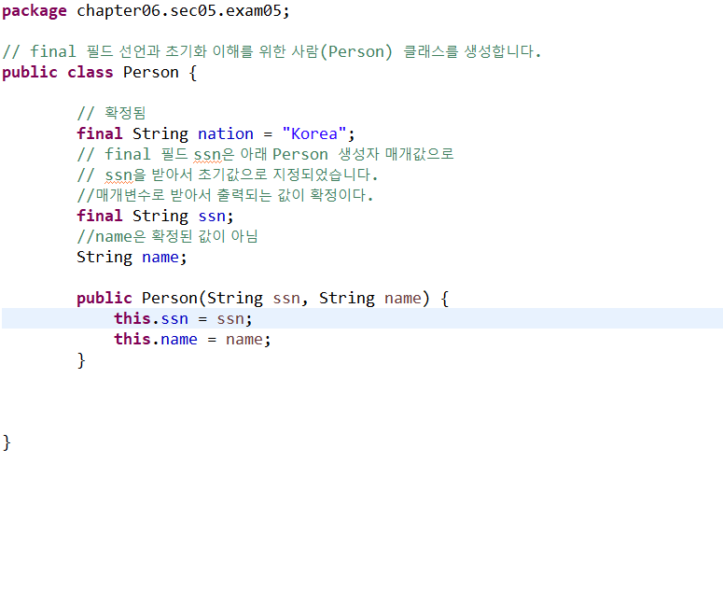
Task: Click the 'ssn' field in 'final String ssn;'
Action: point(212,216)
